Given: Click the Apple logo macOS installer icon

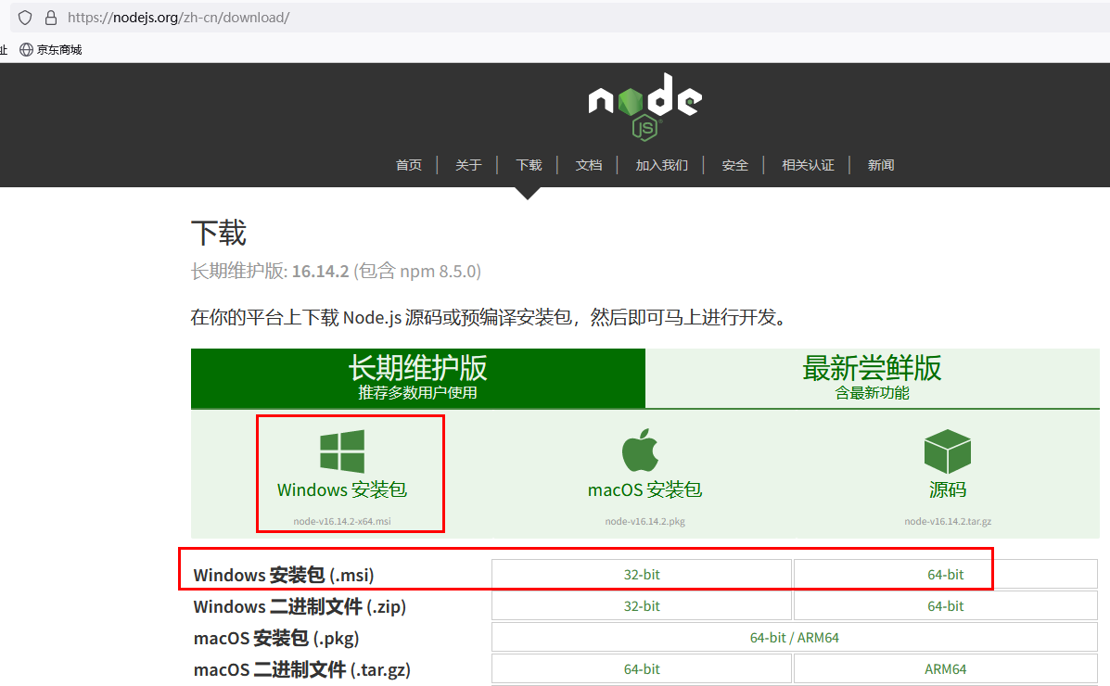Looking at the screenshot, I should (641, 451).
